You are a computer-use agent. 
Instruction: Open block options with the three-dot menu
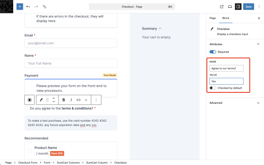(96, 100)
